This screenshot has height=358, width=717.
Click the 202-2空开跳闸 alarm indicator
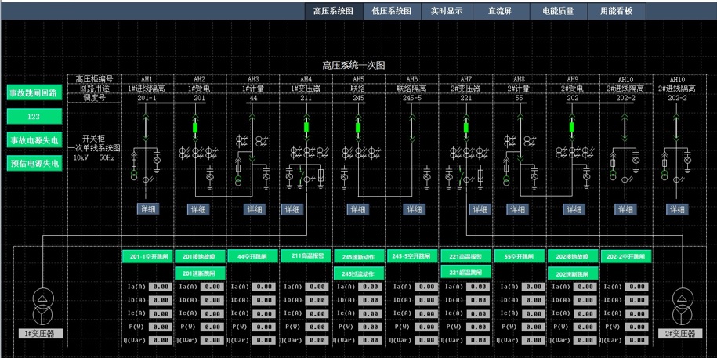626,256
